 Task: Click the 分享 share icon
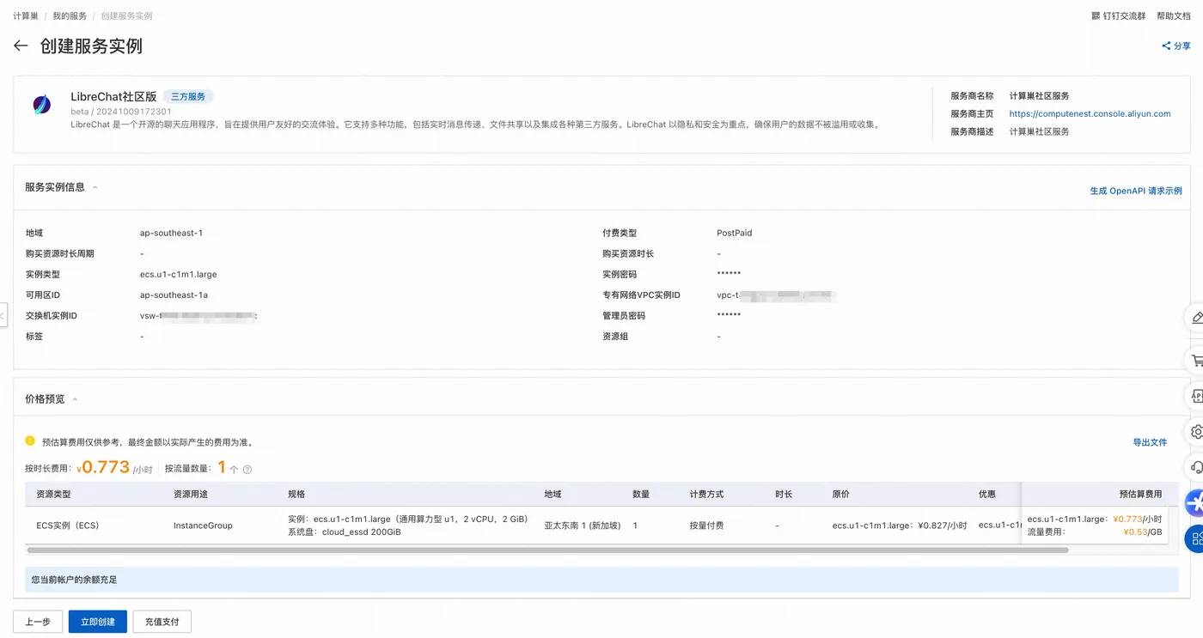(x=1166, y=46)
